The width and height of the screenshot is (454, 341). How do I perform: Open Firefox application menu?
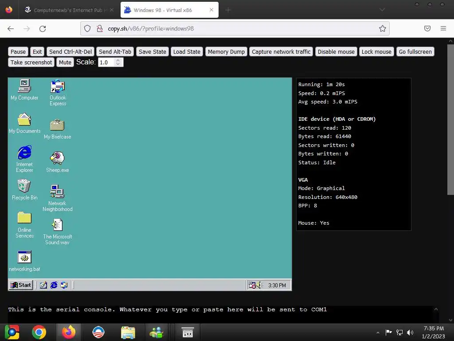(x=443, y=29)
